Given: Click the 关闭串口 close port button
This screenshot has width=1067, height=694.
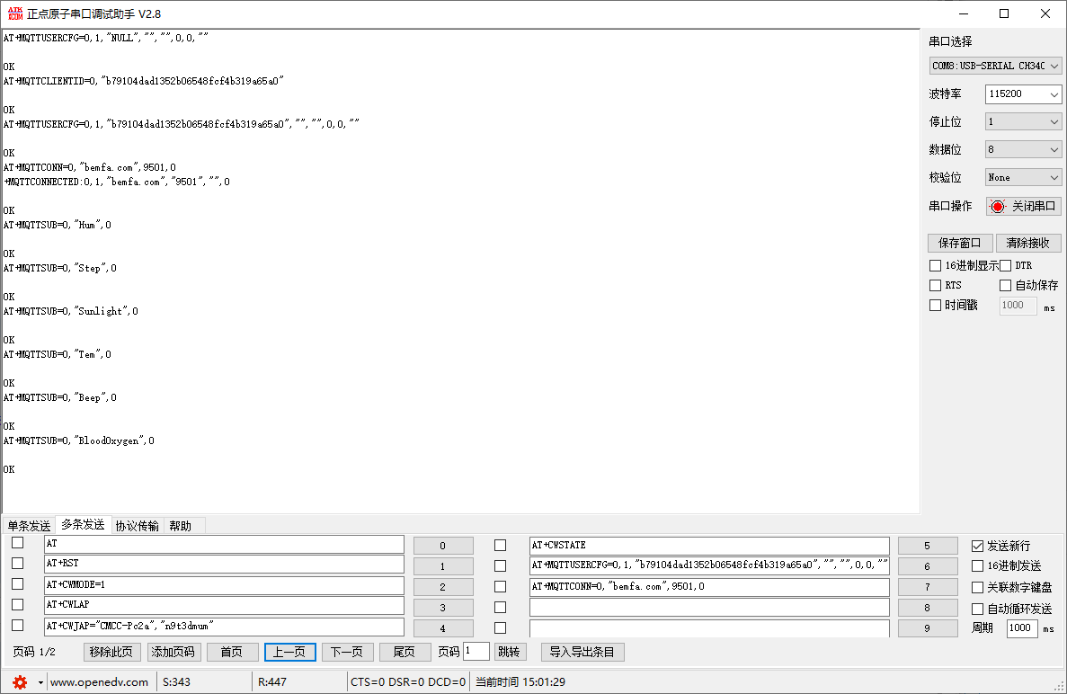Looking at the screenshot, I should tap(1024, 206).
